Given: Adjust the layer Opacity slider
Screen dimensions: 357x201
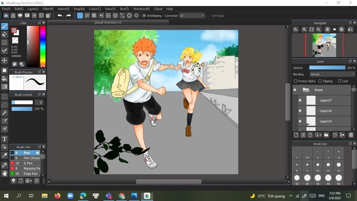Looking at the screenshot, I should pyautogui.click(x=327, y=68).
